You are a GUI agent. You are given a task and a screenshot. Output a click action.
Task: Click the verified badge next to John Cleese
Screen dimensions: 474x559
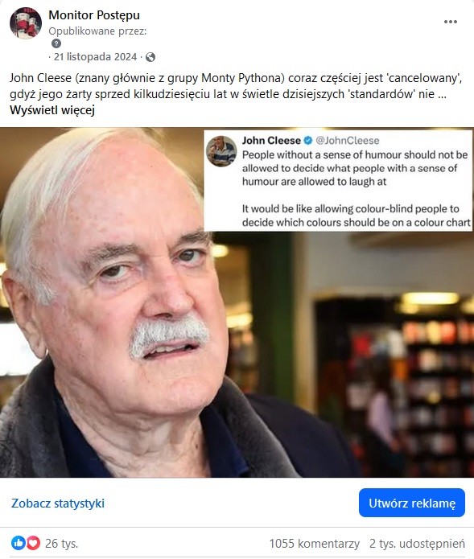pos(307,141)
